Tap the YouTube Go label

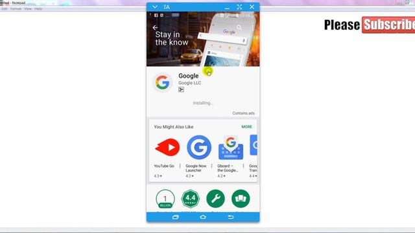[164, 166]
